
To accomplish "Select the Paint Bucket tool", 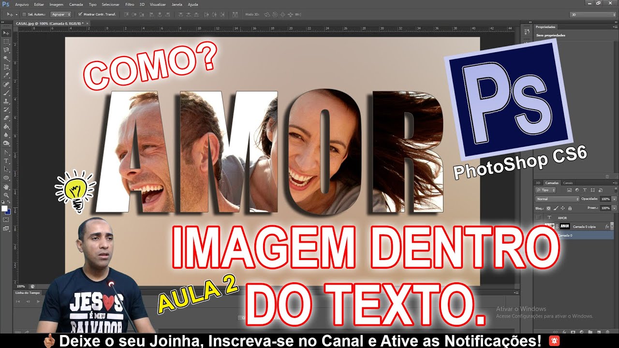I will tap(6, 126).
